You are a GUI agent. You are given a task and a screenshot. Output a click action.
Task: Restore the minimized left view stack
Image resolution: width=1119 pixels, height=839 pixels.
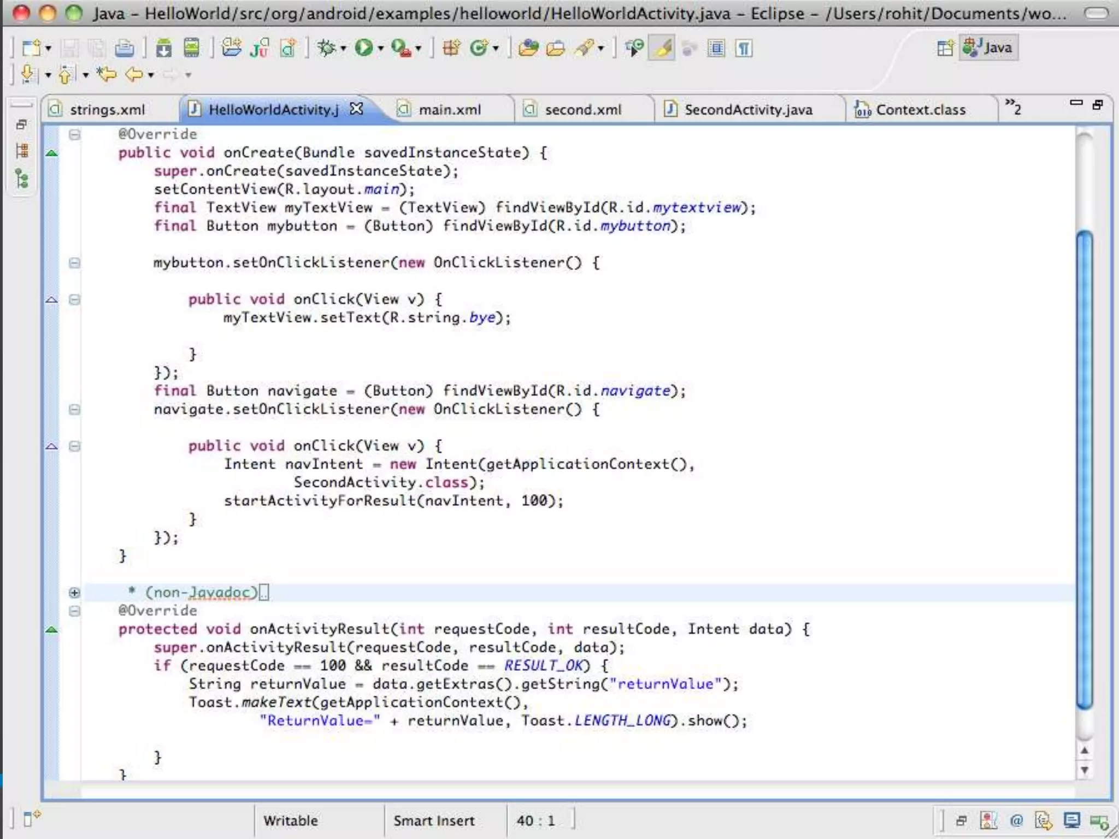[x=21, y=125]
